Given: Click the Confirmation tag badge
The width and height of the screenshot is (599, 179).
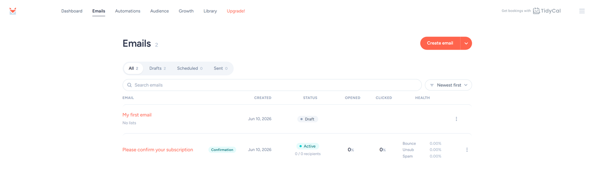Looking at the screenshot, I should point(222,150).
